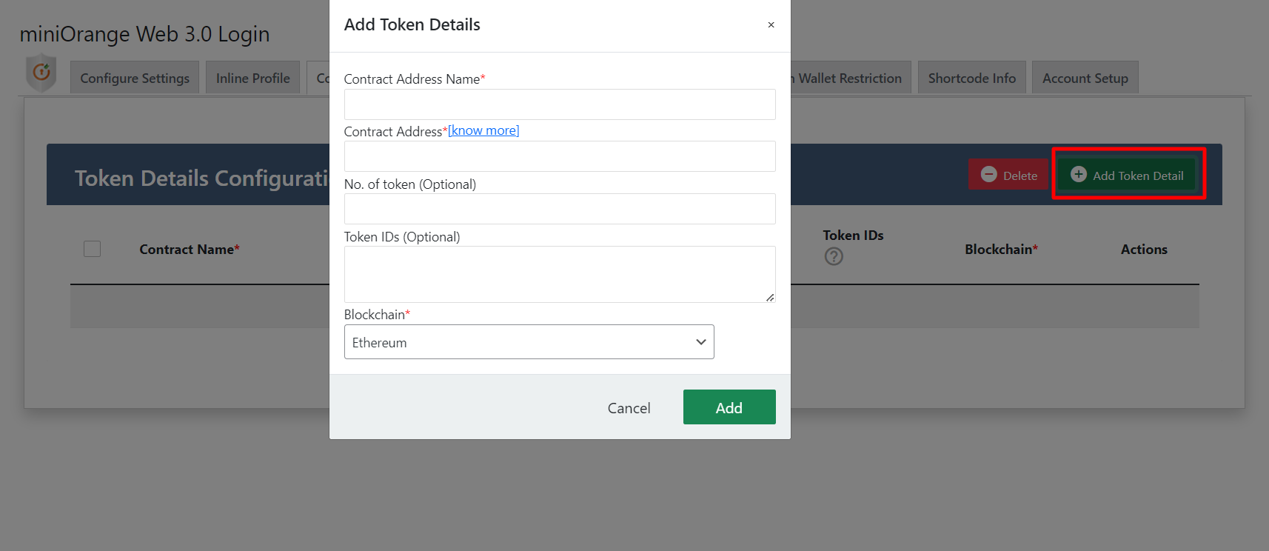Open the Blockchain Ethereum dropdown
This screenshot has height=551, width=1269.
pyautogui.click(x=529, y=342)
